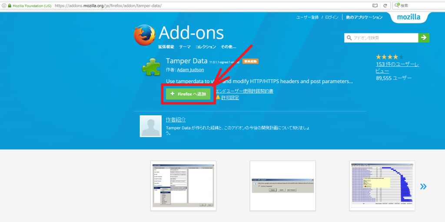Open reader view icon in address bar
Screen dimensions: 445x222
click(x=375, y=6)
